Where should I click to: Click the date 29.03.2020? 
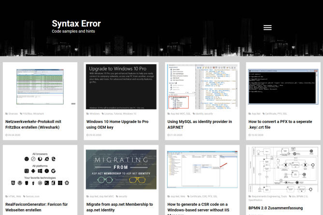click(95, 135)
